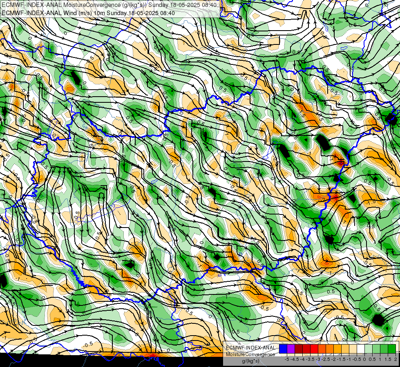The image size is (400, 367).
Task: Click the -4.5 legend scale value
Action: coord(295,359)
